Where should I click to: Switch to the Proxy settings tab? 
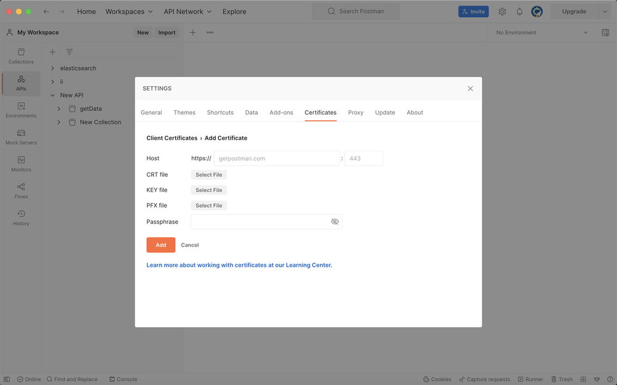click(355, 113)
